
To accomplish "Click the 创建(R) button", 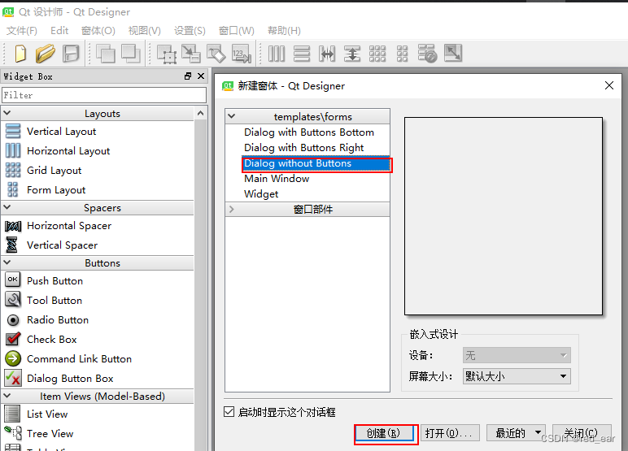I will [385, 433].
